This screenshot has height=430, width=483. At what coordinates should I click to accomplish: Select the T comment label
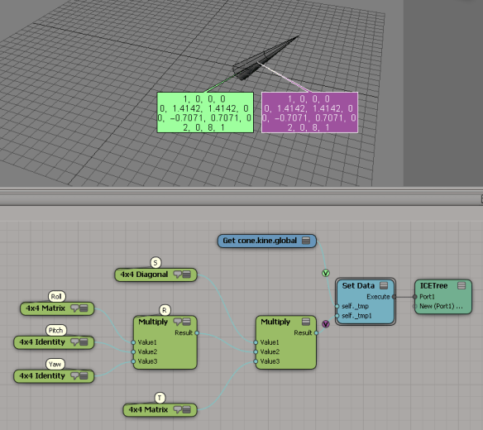pos(160,398)
